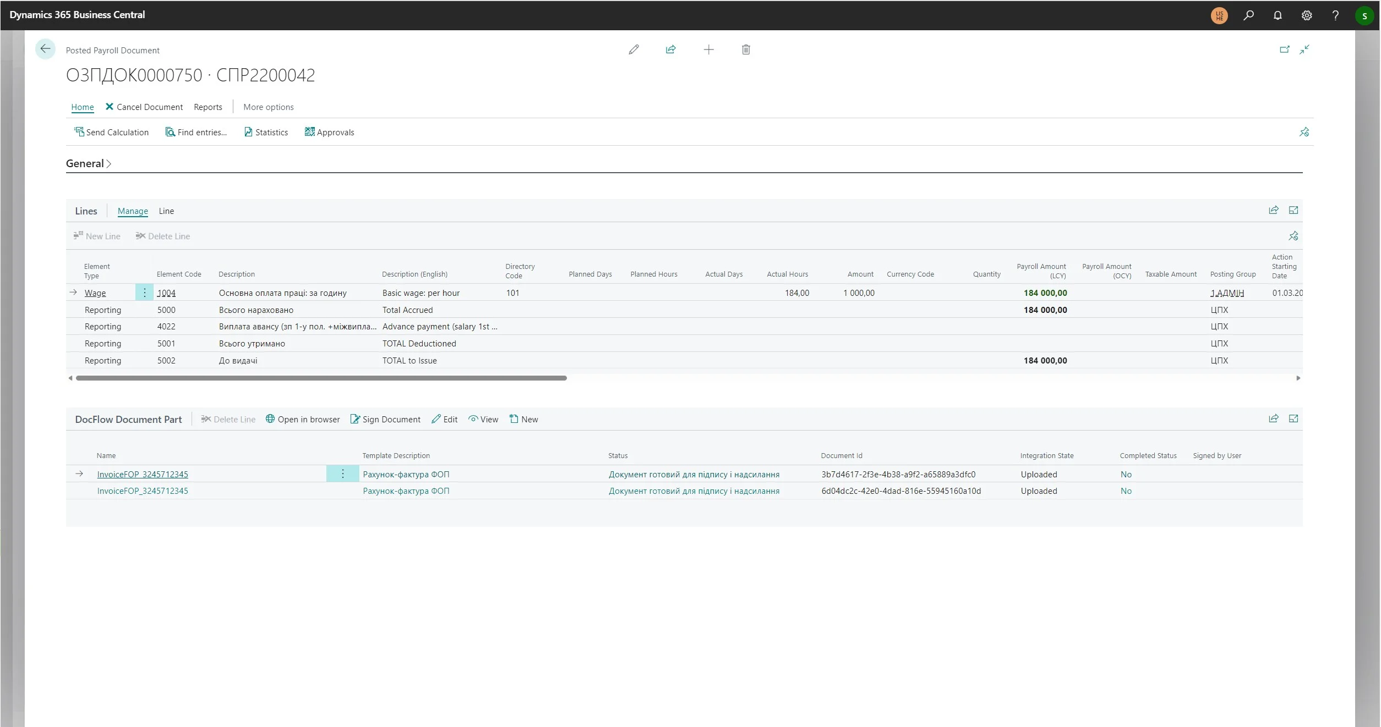
Task: Switch to the Line tab in Lines
Action: 166,211
